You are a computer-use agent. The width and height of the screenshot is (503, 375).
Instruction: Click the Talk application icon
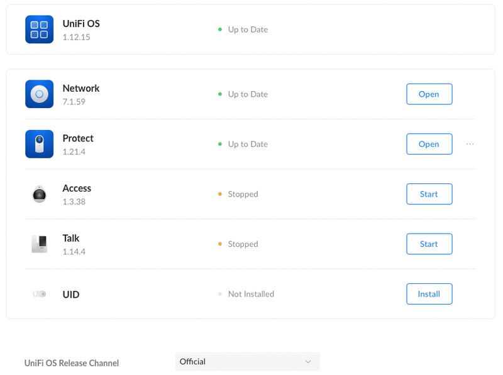(x=39, y=244)
